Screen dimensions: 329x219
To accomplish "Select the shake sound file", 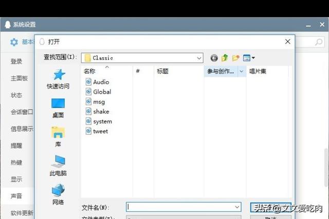I will (x=97, y=111).
